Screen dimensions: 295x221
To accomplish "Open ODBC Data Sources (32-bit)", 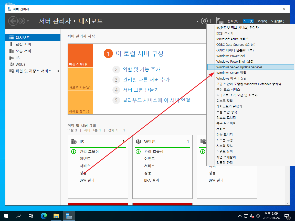I will pyautogui.click(x=251, y=45).
